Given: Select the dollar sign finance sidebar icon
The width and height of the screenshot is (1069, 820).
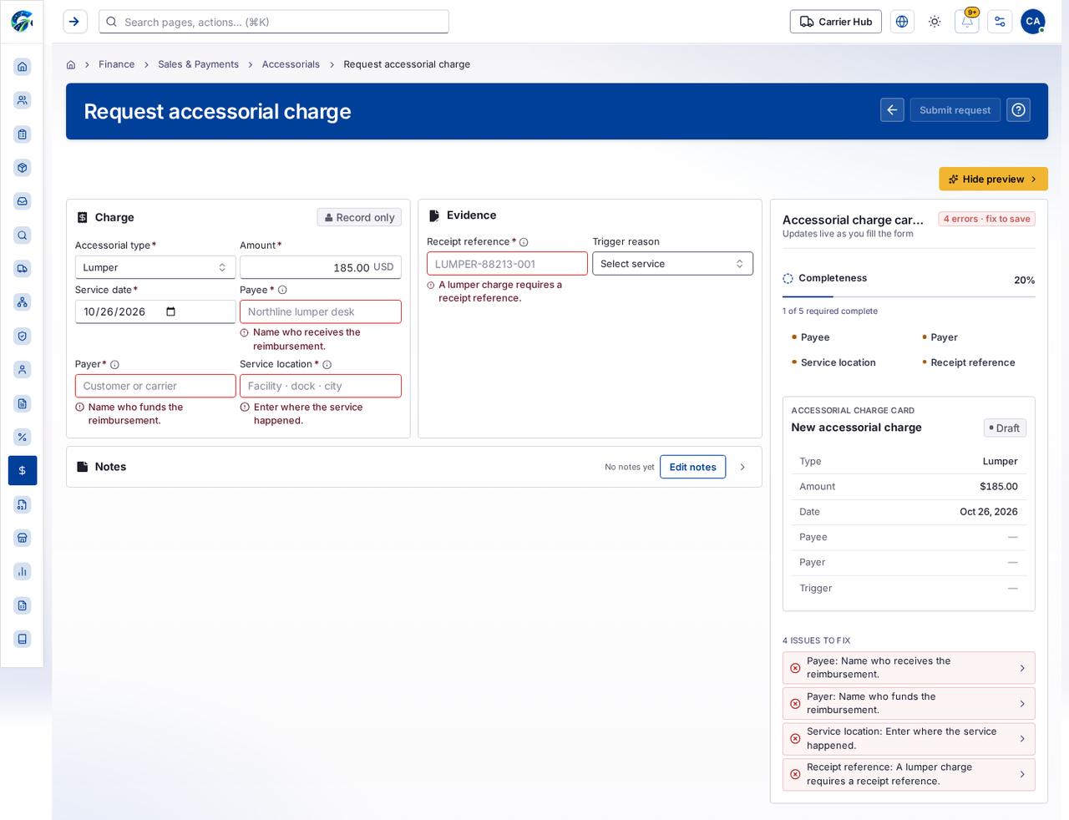Looking at the screenshot, I should tap(23, 470).
